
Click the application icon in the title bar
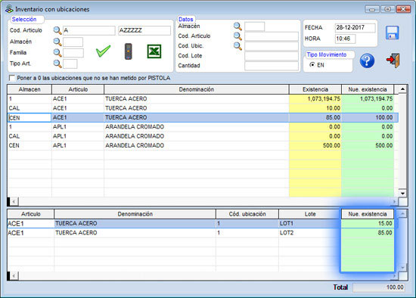click(9, 9)
